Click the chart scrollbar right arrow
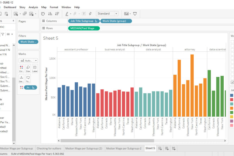The width and height of the screenshot is (234, 156). (225, 141)
